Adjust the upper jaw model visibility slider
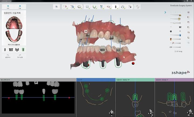This screenshot has width=194, height=117. click(176, 15)
